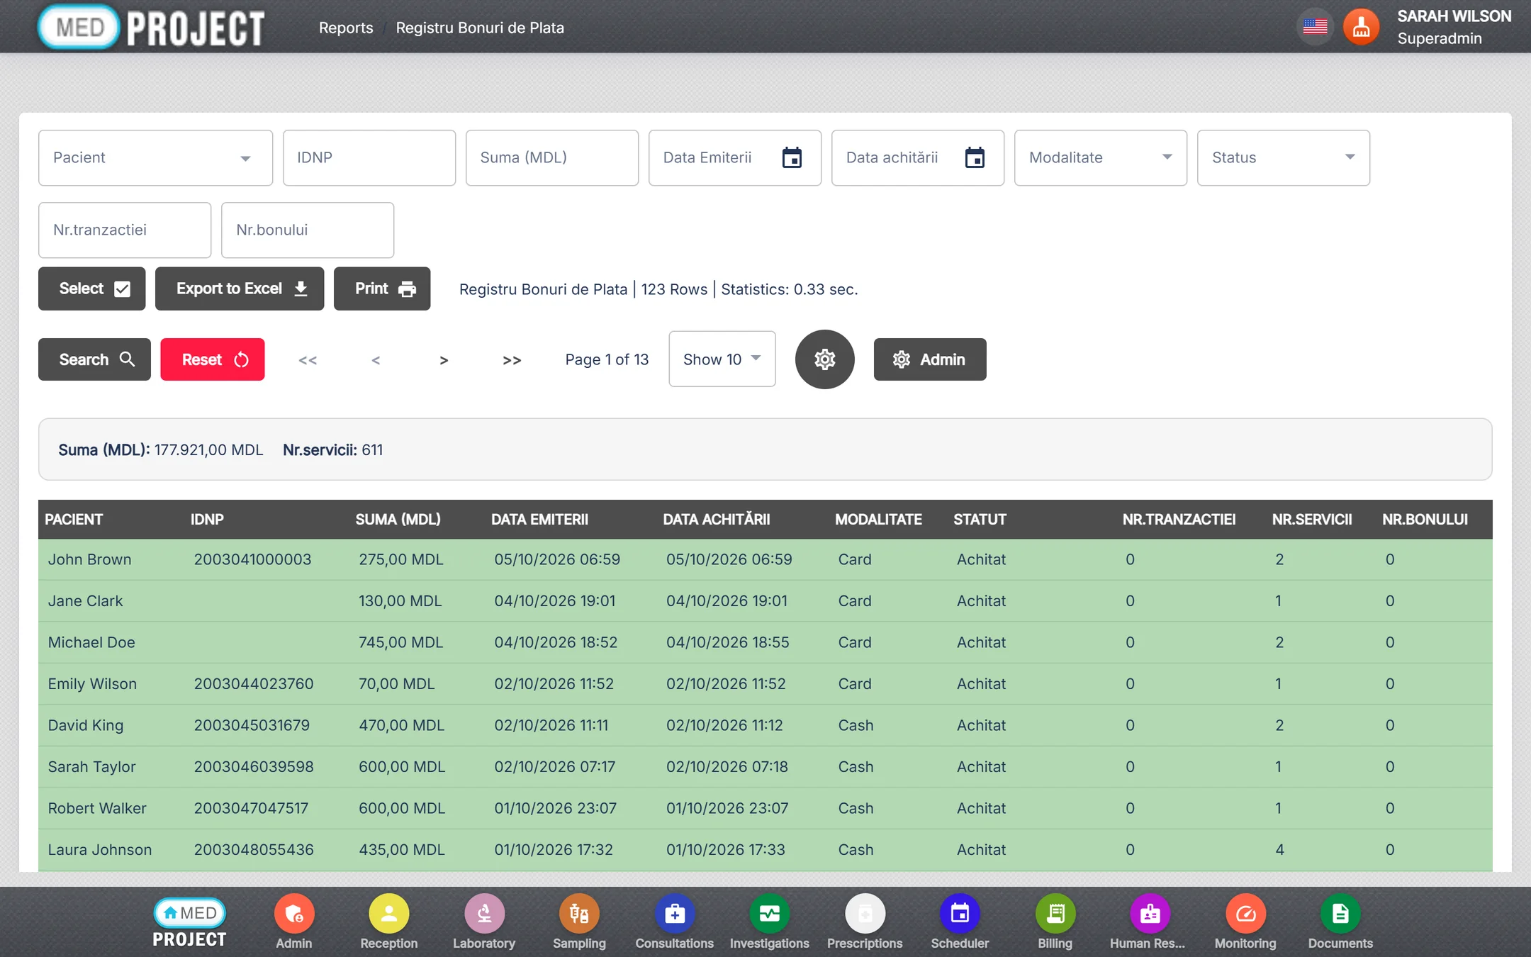1531x957 pixels.
Task: Go to Reports breadcrumb
Action: click(346, 28)
